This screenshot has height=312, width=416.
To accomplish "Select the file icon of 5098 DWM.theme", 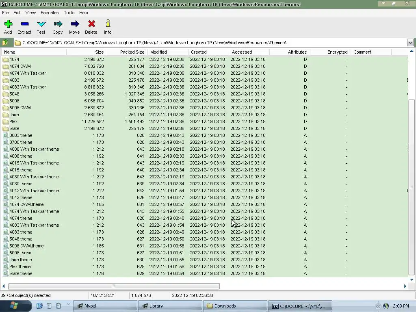I will pyautogui.click(x=6, y=246).
